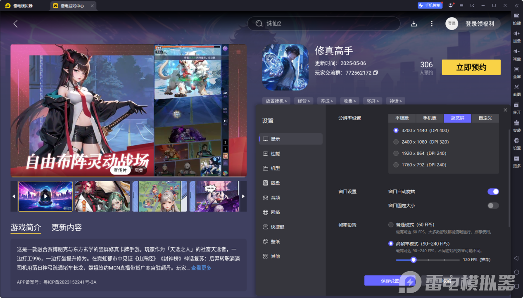Close the settings dialog

505,110
